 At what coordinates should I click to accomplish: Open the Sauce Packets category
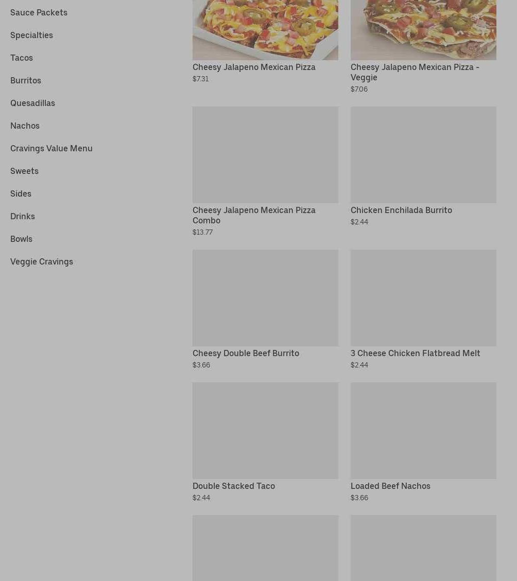coord(39,12)
